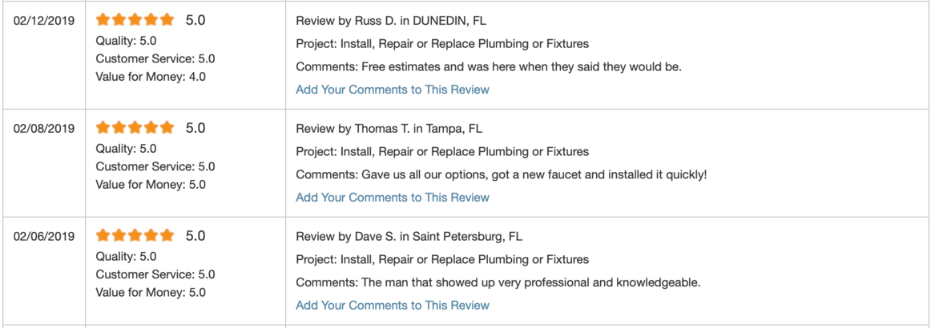Click the third star in the 02/06/2019 review
Viewport: 931px width, 328px height.
pyautogui.click(x=135, y=235)
